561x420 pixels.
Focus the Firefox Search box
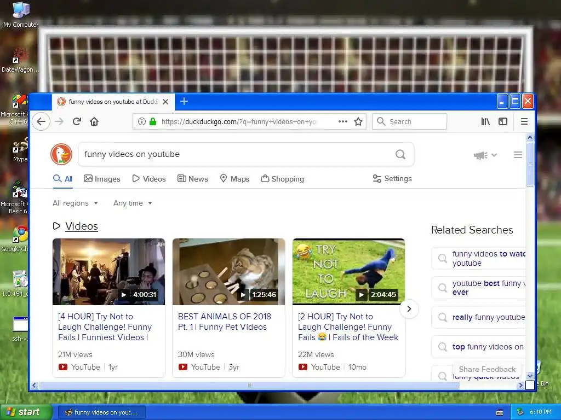point(410,121)
